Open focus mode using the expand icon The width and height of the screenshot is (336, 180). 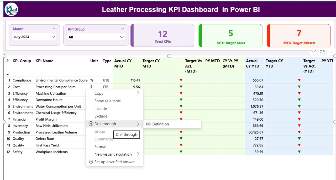(x=322, y=52)
